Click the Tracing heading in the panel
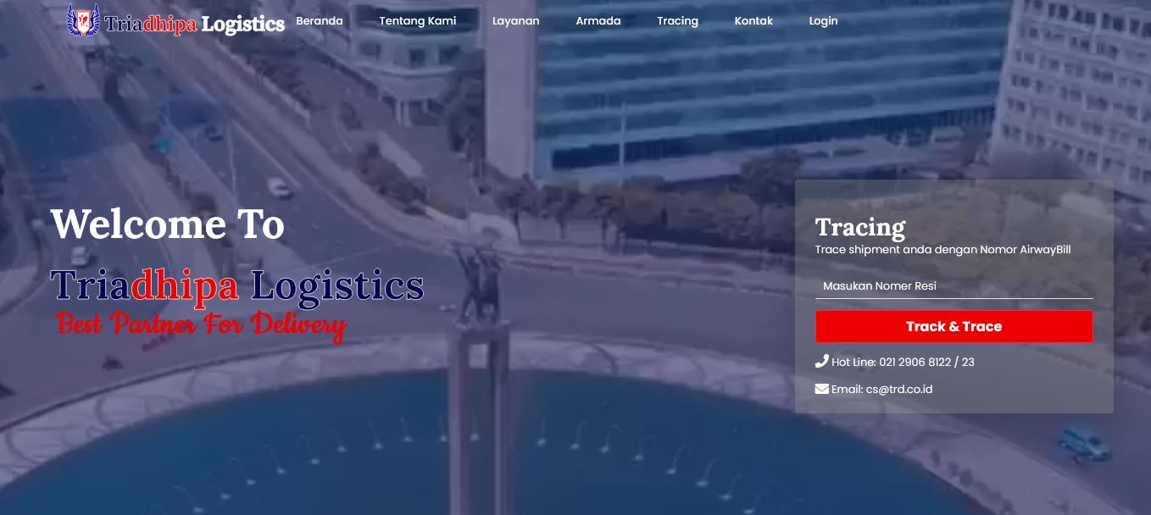The height and width of the screenshot is (515, 1151). coord(860,227)
